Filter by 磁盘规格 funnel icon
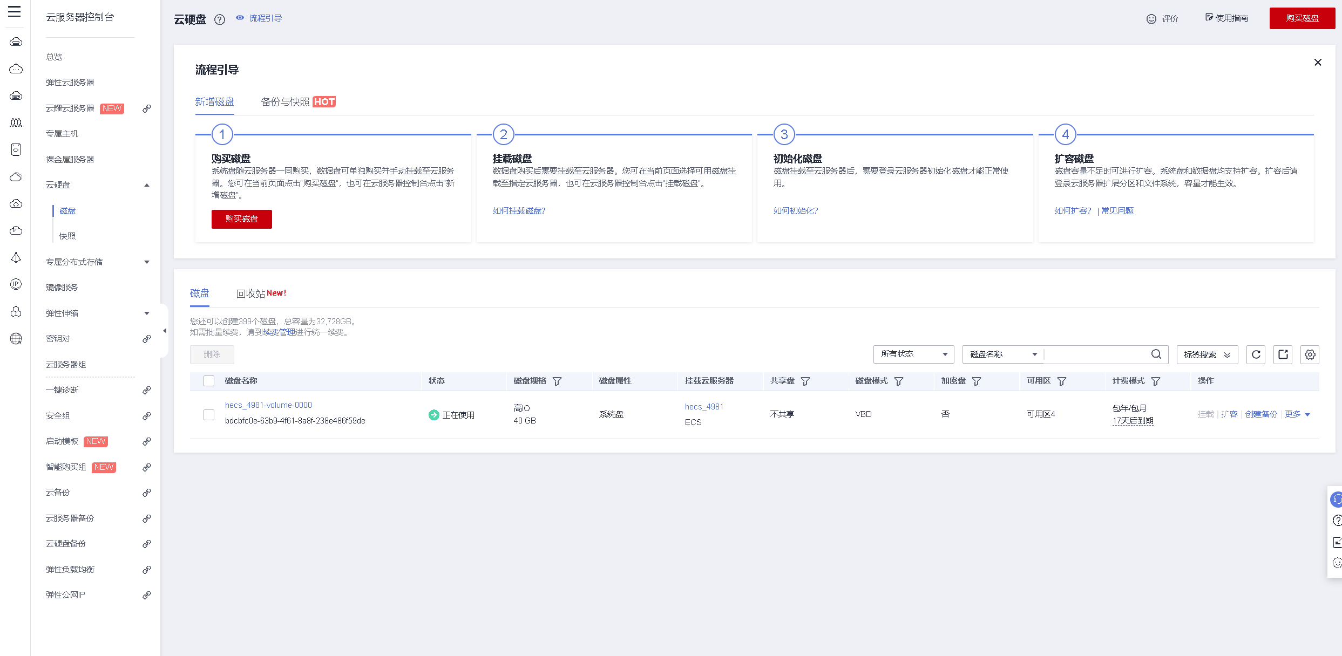The image size is (1342, 656). click(x=557, y=381)
